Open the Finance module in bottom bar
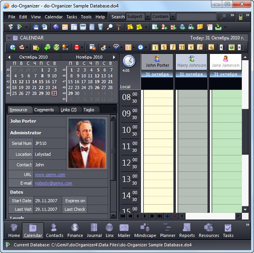This screenshot has width=254, height=253. (x=75, y=230)
